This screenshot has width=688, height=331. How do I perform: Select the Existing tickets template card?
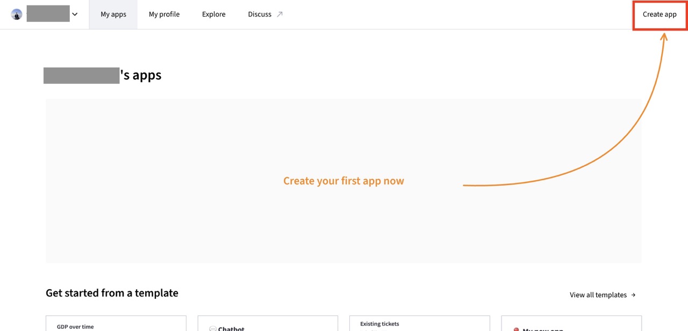coord(420,323)
